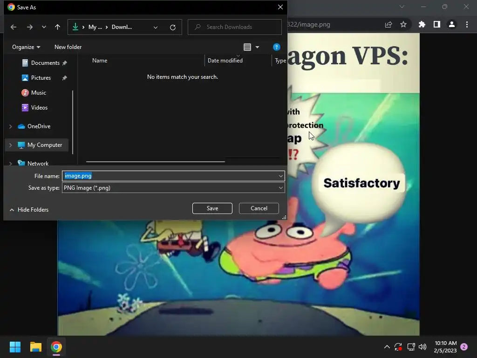Click the Search Downloads field
Image resolution: width=477 pixels, height=358 pixels.
[235, 27]
